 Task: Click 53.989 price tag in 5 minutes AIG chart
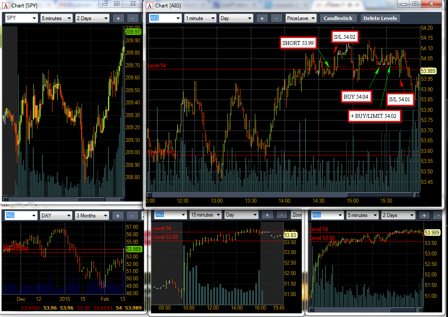432,233
